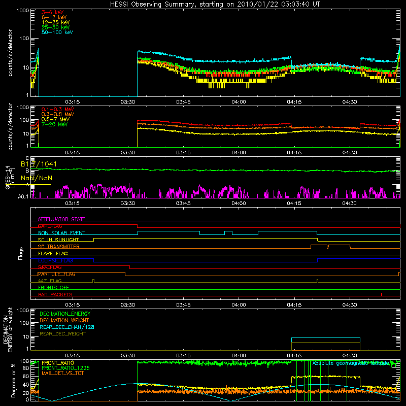Select the AAZ_FLAG label
Viewport: 406px width, 406px height.
coord(50,281)
